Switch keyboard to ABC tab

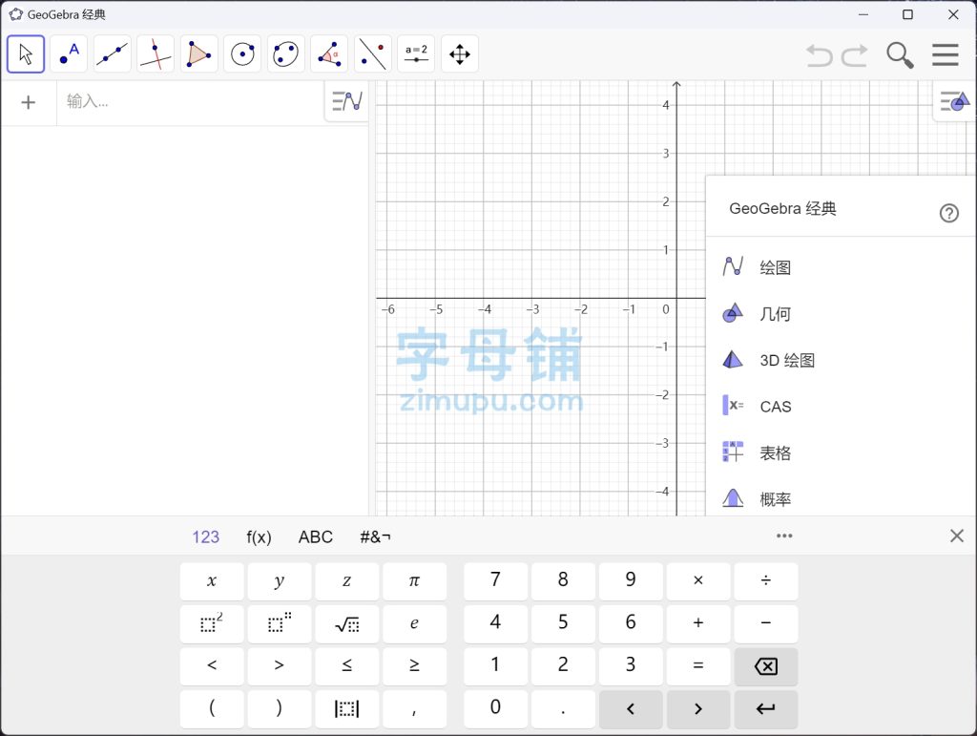pyautogui.click(x=315, y=536)
